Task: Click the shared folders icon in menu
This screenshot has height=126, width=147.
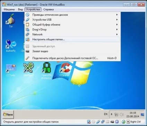Action: (x=27, y=40)
